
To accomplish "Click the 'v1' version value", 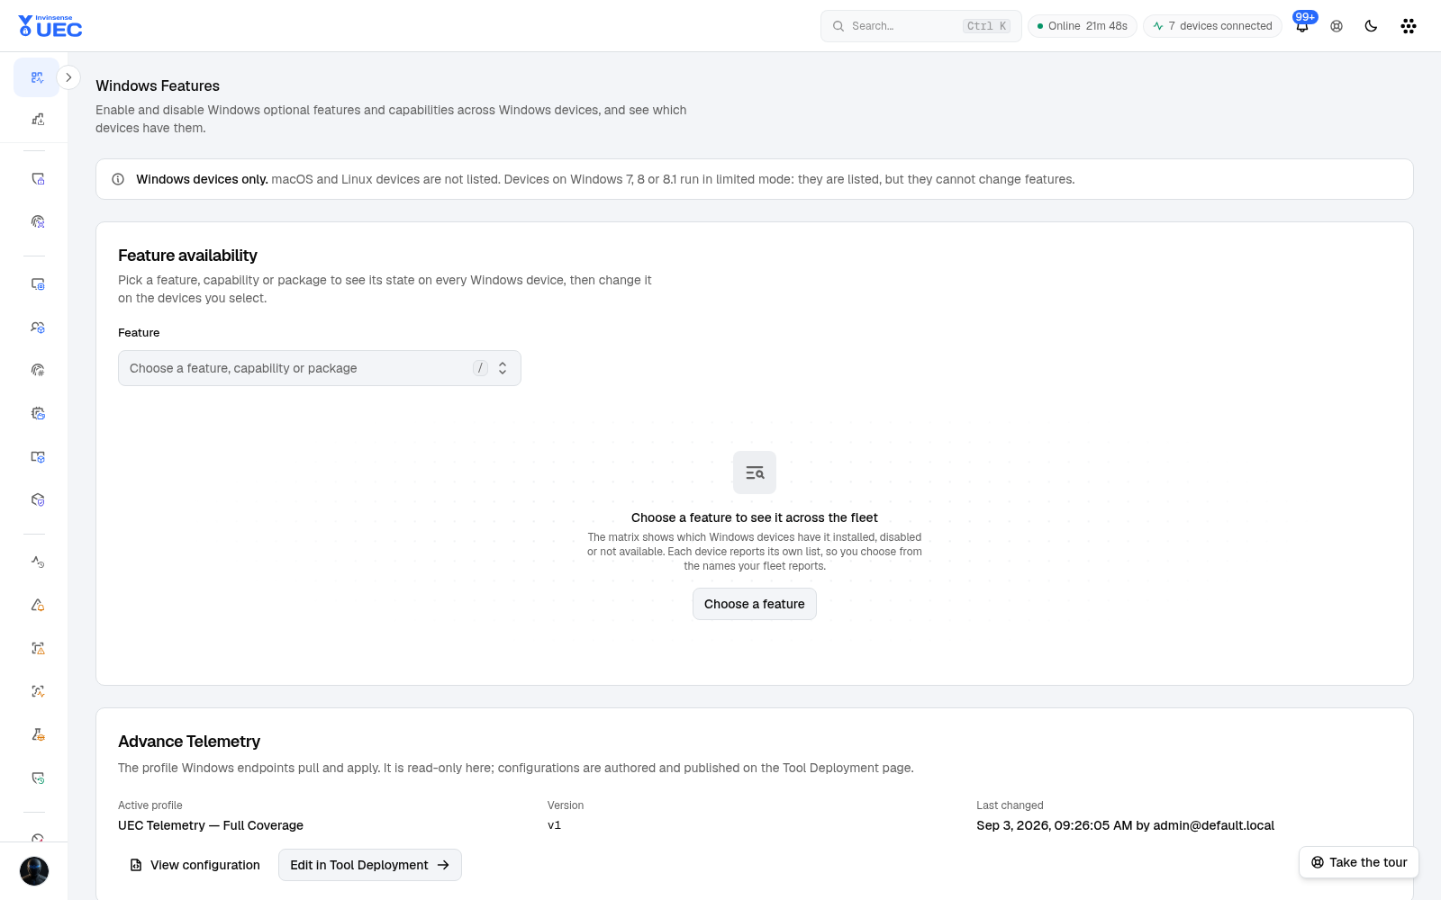I will 554,825.
